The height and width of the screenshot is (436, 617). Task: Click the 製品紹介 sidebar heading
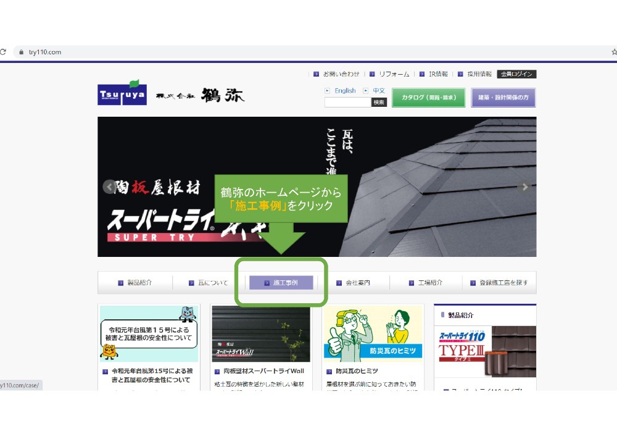pyautogui.click(x=461, y=315)
